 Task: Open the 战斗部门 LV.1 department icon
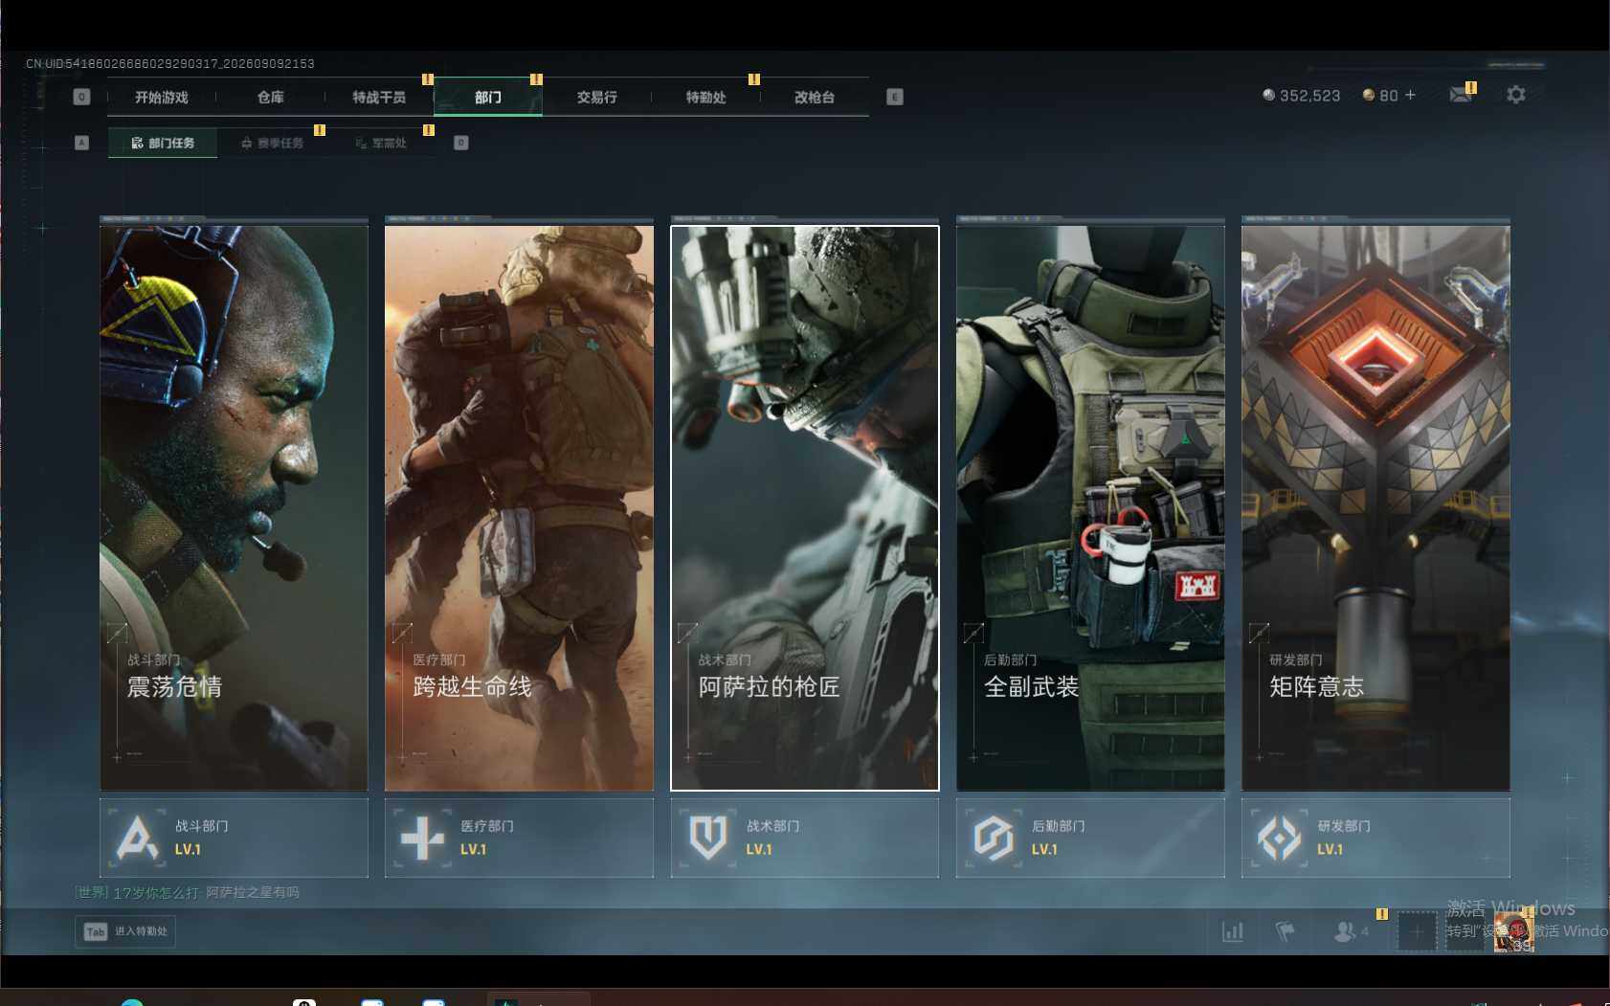(137, 838)
